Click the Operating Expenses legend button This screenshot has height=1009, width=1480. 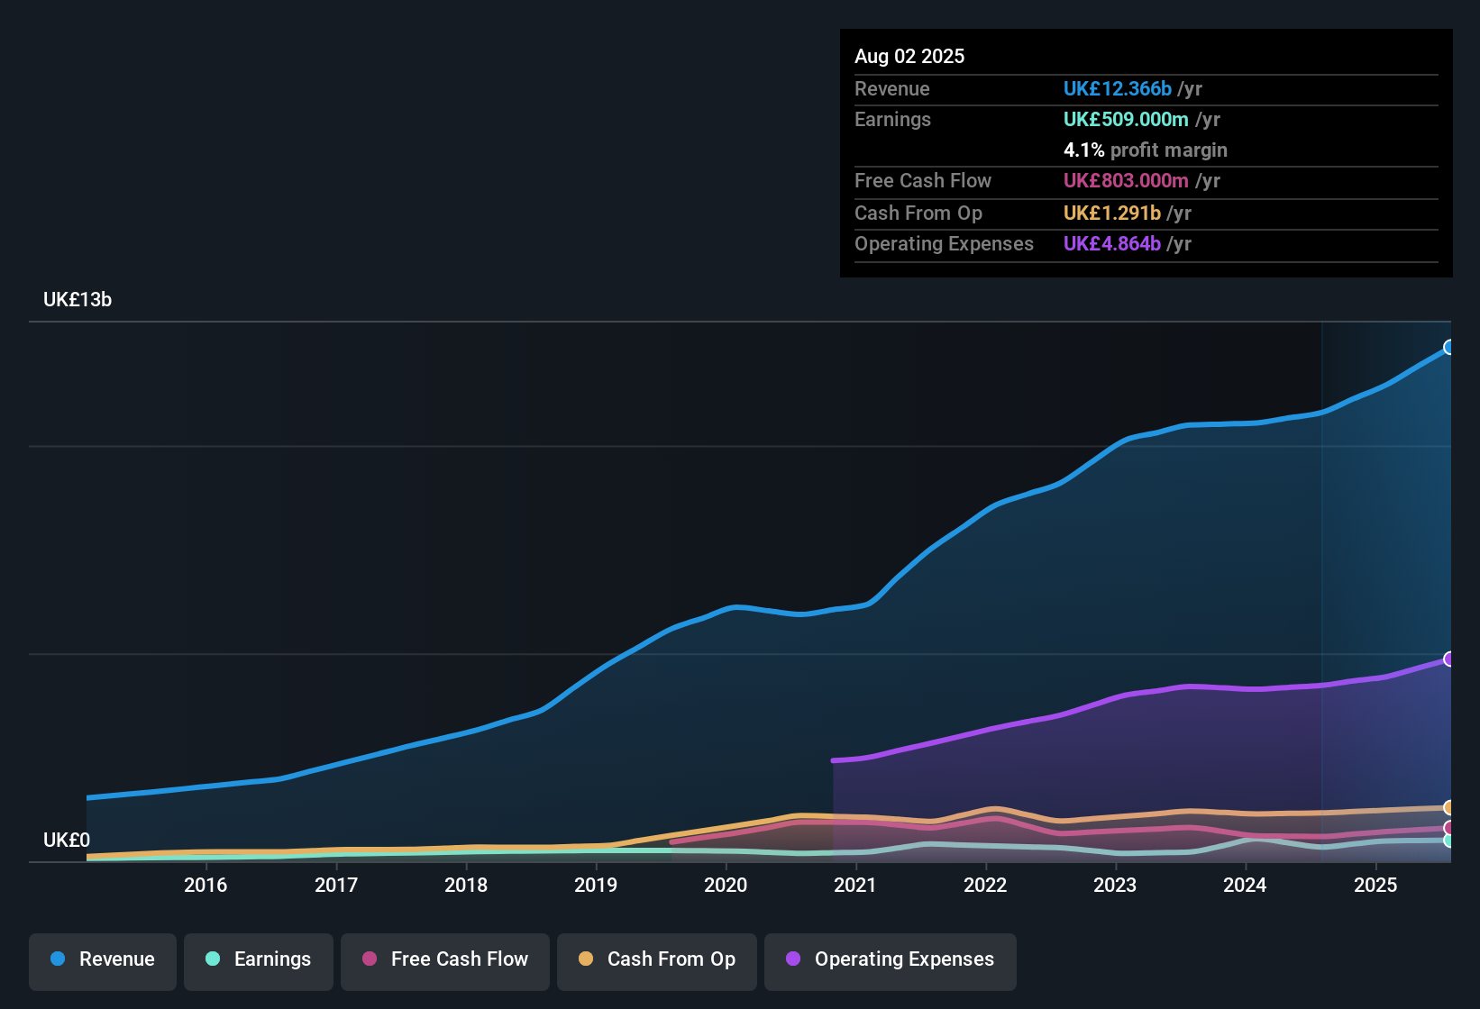(890, 960)
